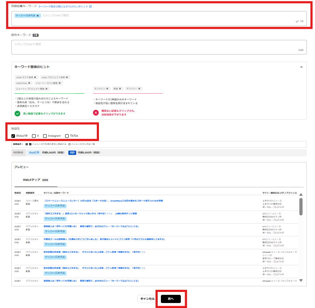Open the 【スマートニュースニュースレター】 article link
Image resolution: width=315 pixels, height=308 pixels.
(x=103, y=201)
